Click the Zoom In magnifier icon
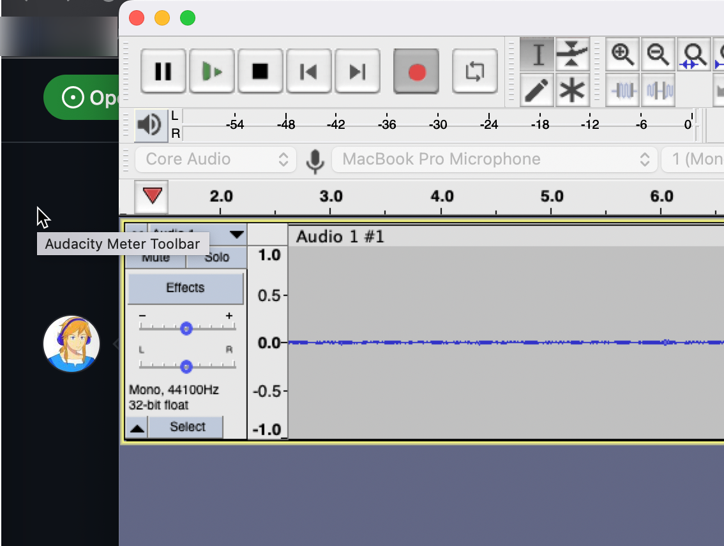The image size is (724, 546). [x=622, y=55]
